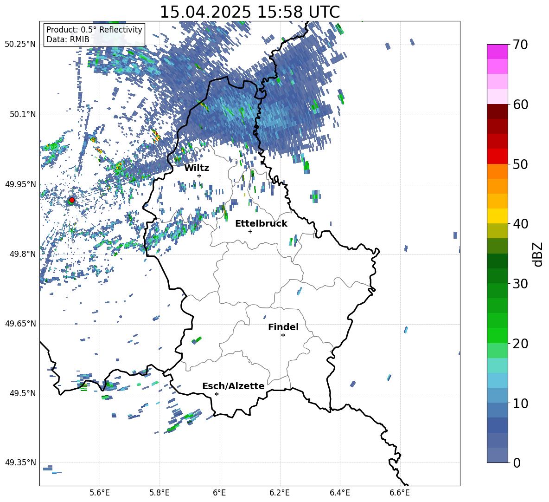
Task: Click the colorbar value 20
Action: 520,344
